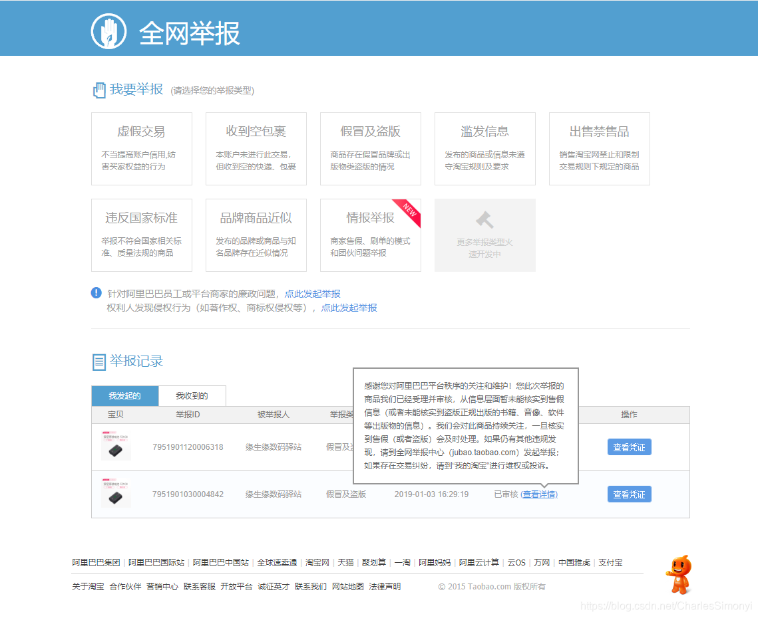
Task: Open 开放平台 footer link
Action: (236, 587)
